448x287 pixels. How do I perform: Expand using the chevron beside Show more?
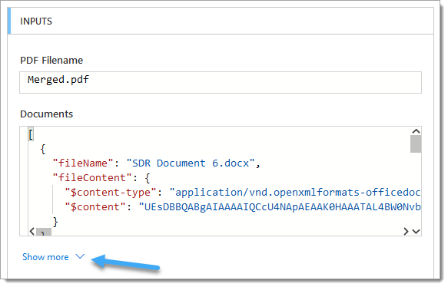point(80,256)
